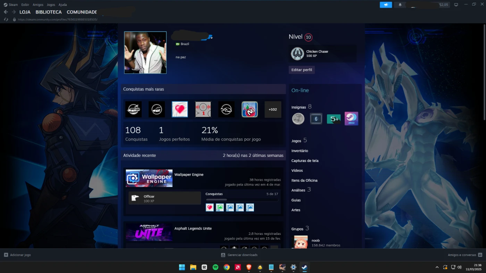Expand the dropdown arrow beside the profile name
This screenshot has width=486, height=273.
coord(211,37)
